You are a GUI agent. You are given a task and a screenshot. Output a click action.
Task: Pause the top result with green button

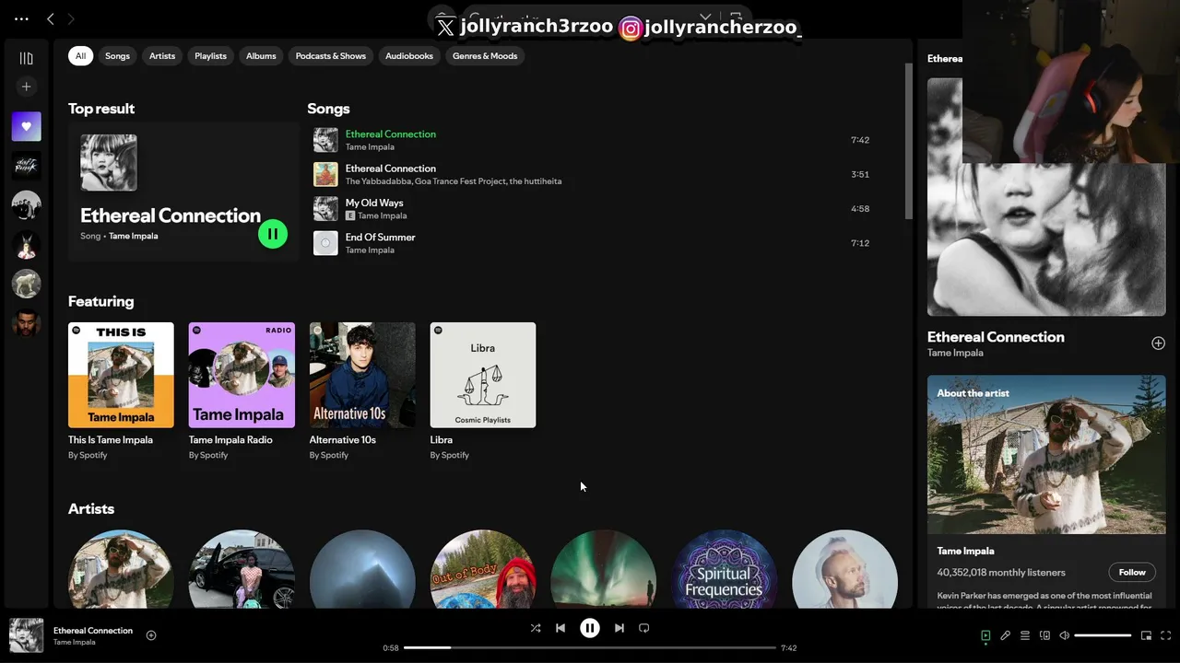273,234
